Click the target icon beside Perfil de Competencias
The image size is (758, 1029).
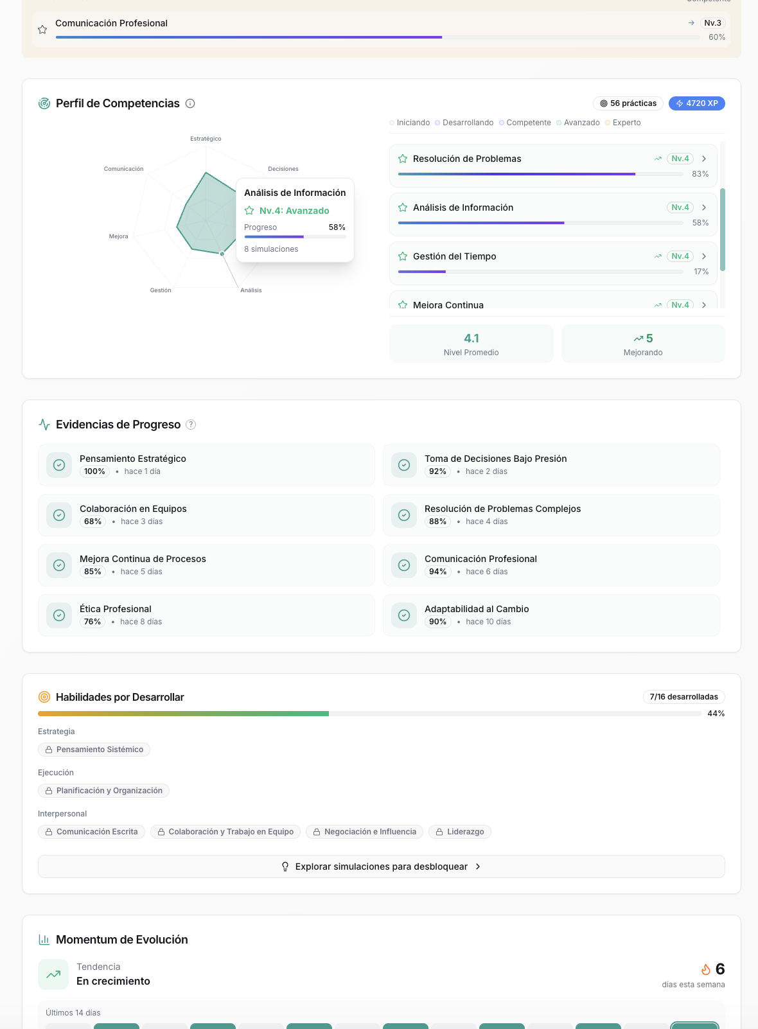click(x=44, y=103)
